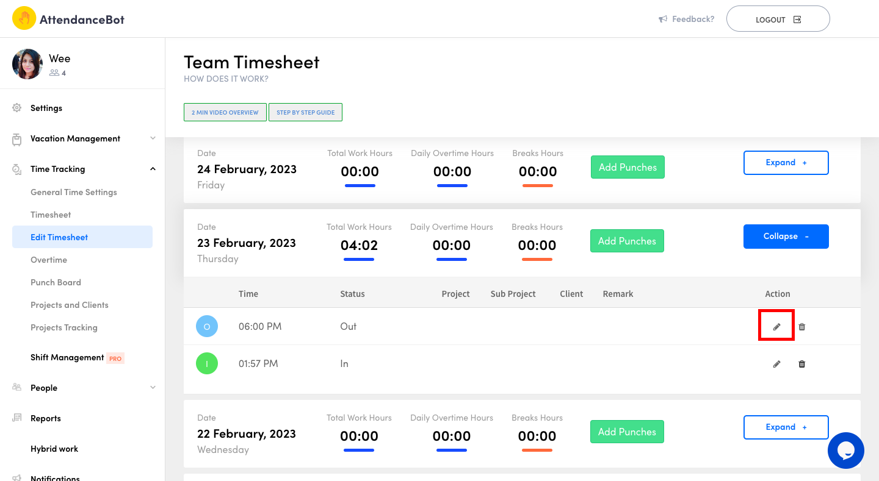Delete the 06:00 PM Out punch
The width and height of the screenshot is (879, 481).
tap(802, 326)
